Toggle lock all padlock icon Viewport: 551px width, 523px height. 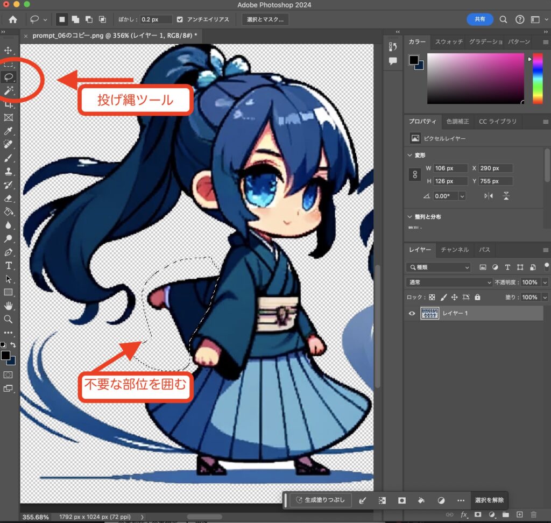477,298
